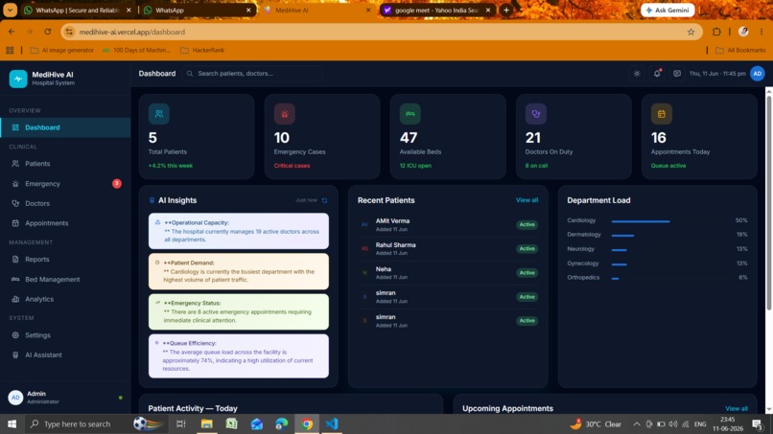Click the Available Beds bed icon
The image size is (773, 434).
410,114
